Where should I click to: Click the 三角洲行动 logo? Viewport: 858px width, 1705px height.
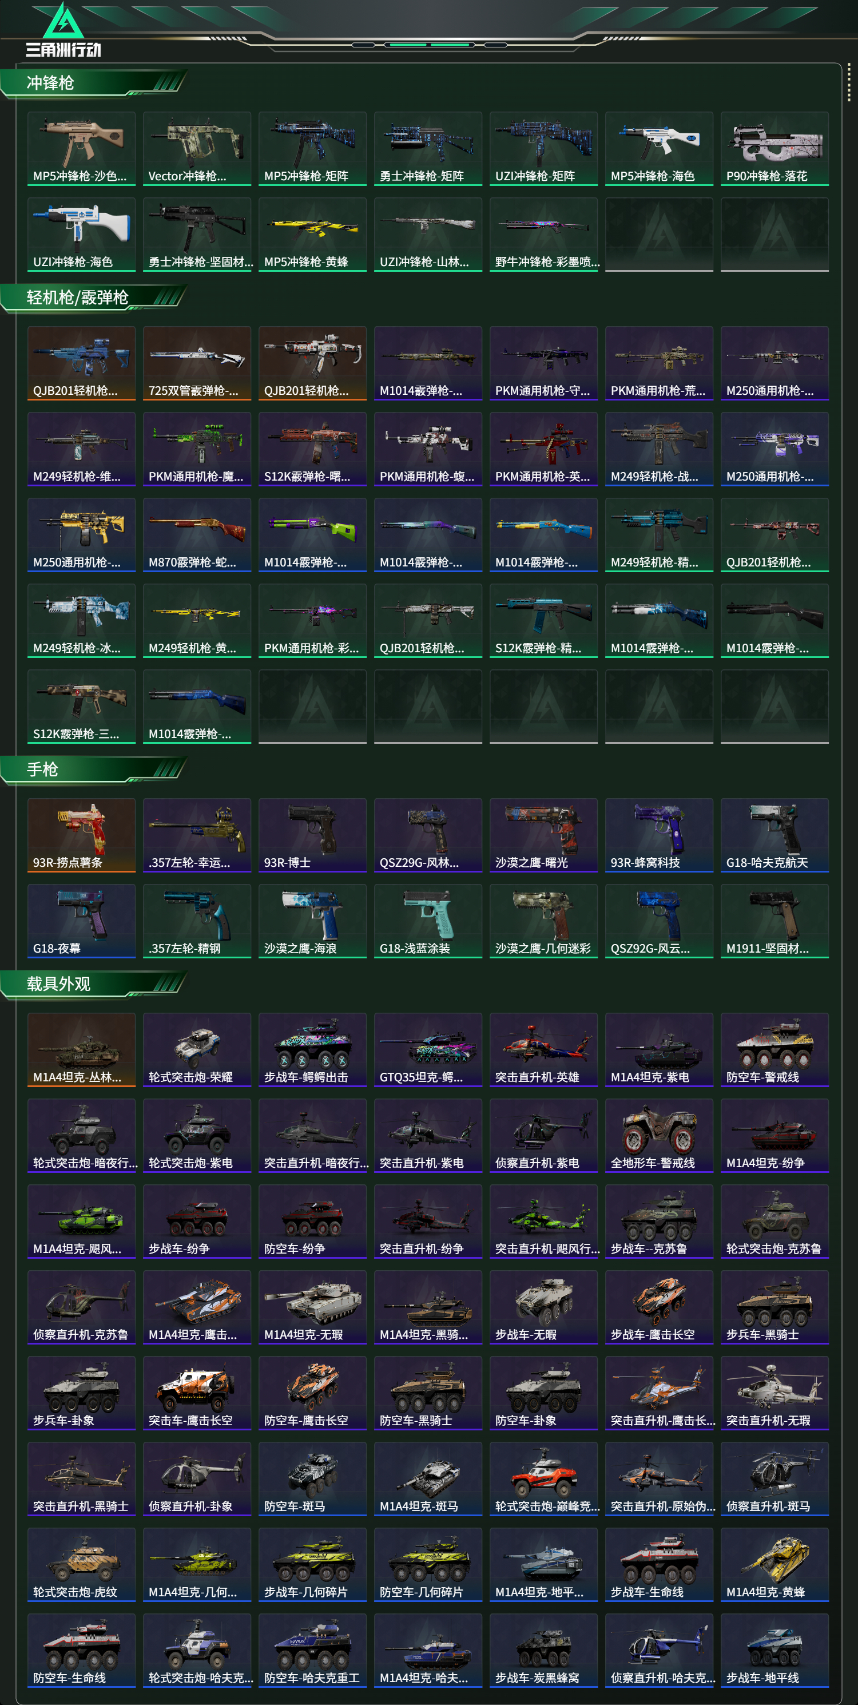pyautogui.click(x=63, y=30)
